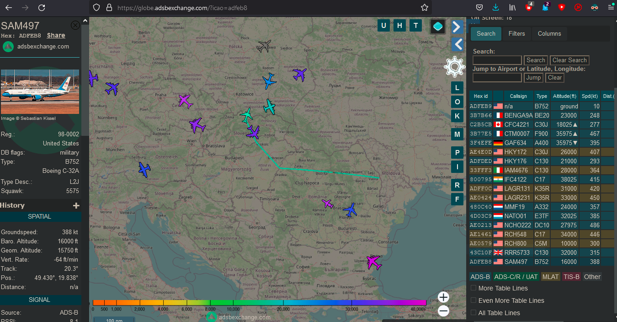
Task: Open the Ghostery ghost extension icon
Action: [545, 7]
